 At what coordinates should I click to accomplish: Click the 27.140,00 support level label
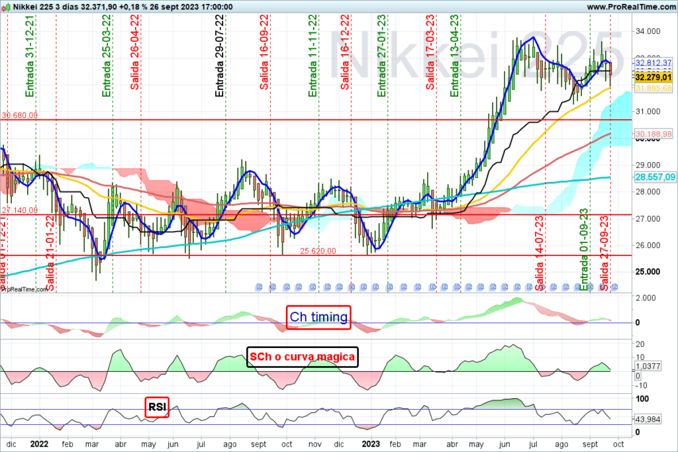click(x=19, y=210)
